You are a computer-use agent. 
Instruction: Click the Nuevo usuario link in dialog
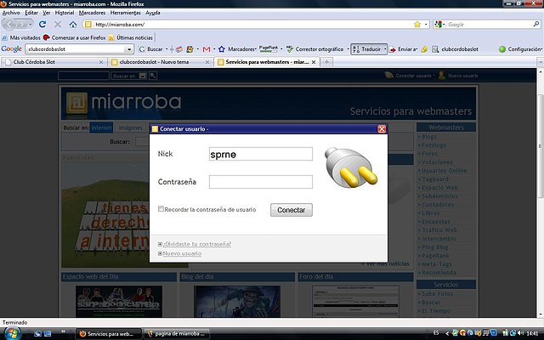[x=182, y=253]
